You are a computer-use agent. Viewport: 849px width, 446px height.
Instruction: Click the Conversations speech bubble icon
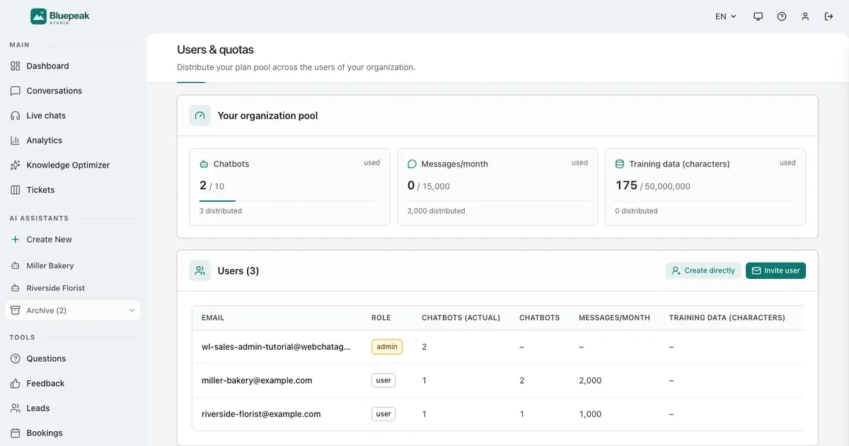[16, 91]
